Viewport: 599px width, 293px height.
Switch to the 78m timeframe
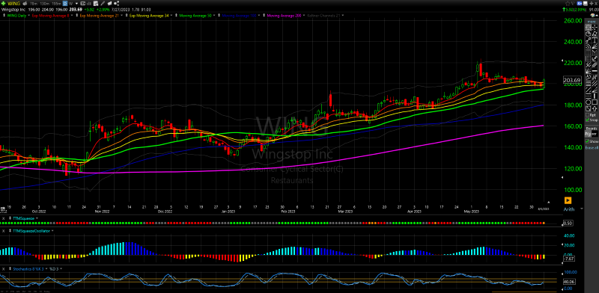point(34,4)
